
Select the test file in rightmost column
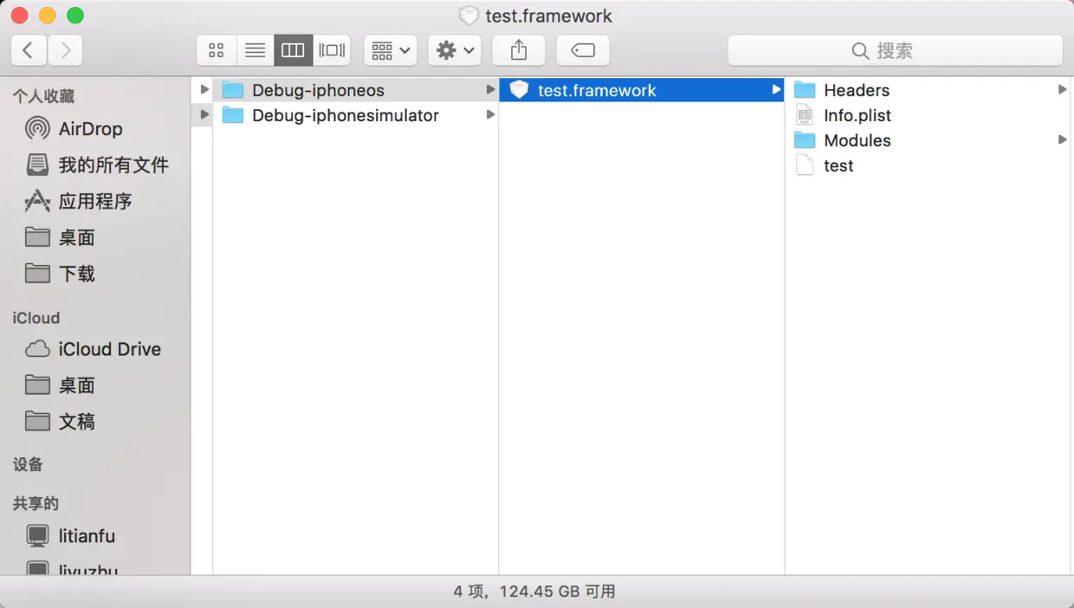837,165
